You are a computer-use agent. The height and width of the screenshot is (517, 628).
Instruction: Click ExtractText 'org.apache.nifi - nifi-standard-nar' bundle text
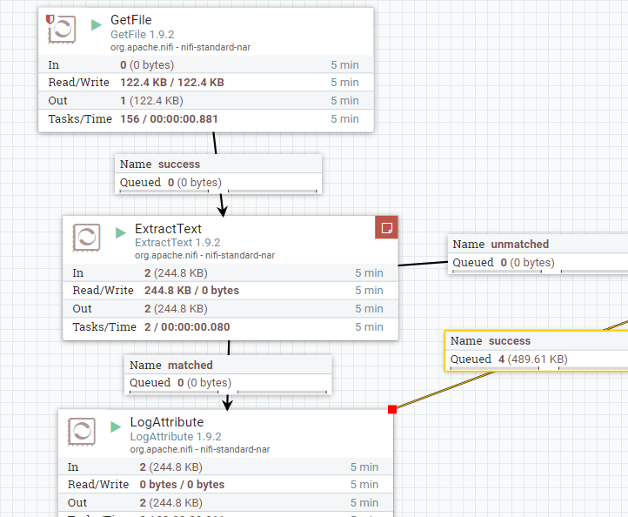(x=205, y=255)
